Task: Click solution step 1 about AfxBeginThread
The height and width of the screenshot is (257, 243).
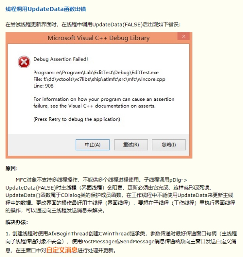Action: pos(121,242)
